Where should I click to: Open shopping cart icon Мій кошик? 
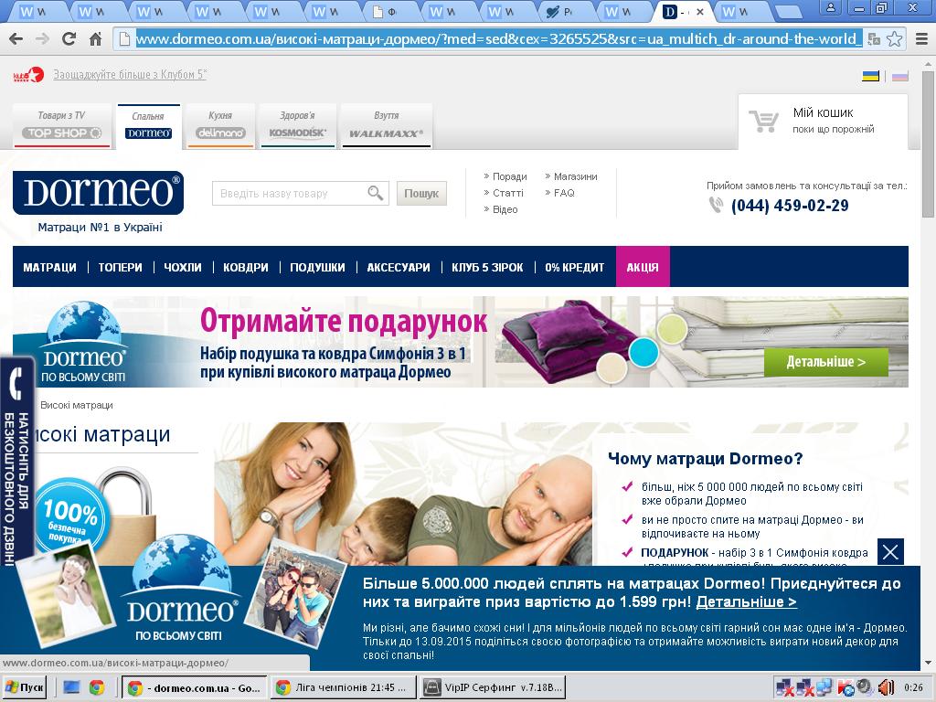pos(764,122)
